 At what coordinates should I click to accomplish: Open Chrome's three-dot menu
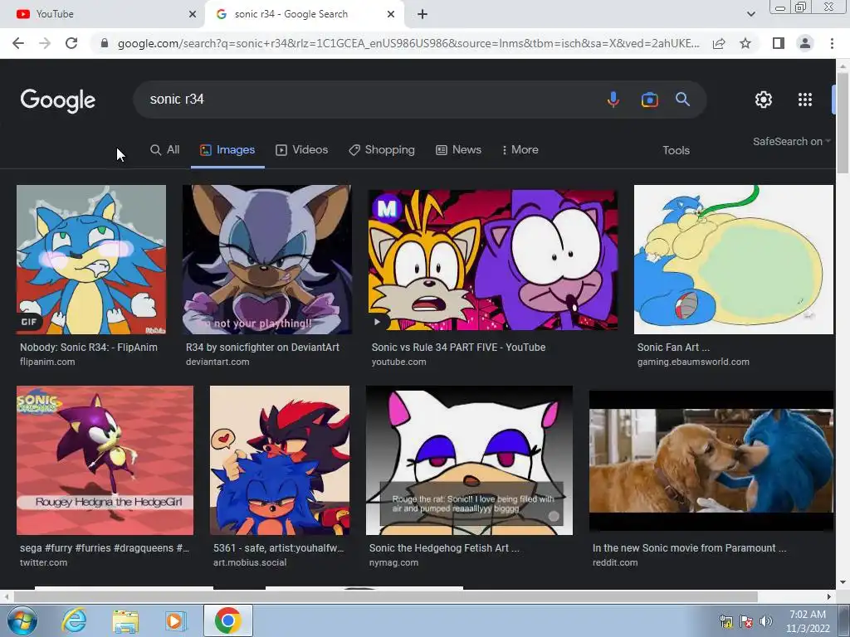point(832,43)
